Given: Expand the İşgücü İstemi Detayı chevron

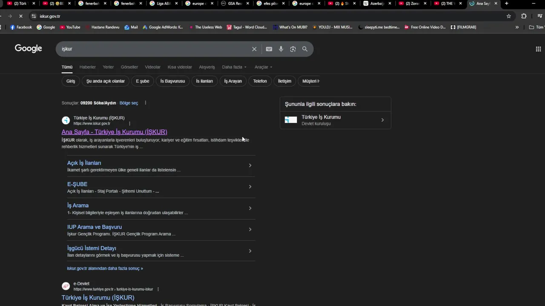Looking at the screenshot, I should coord(250,251).
